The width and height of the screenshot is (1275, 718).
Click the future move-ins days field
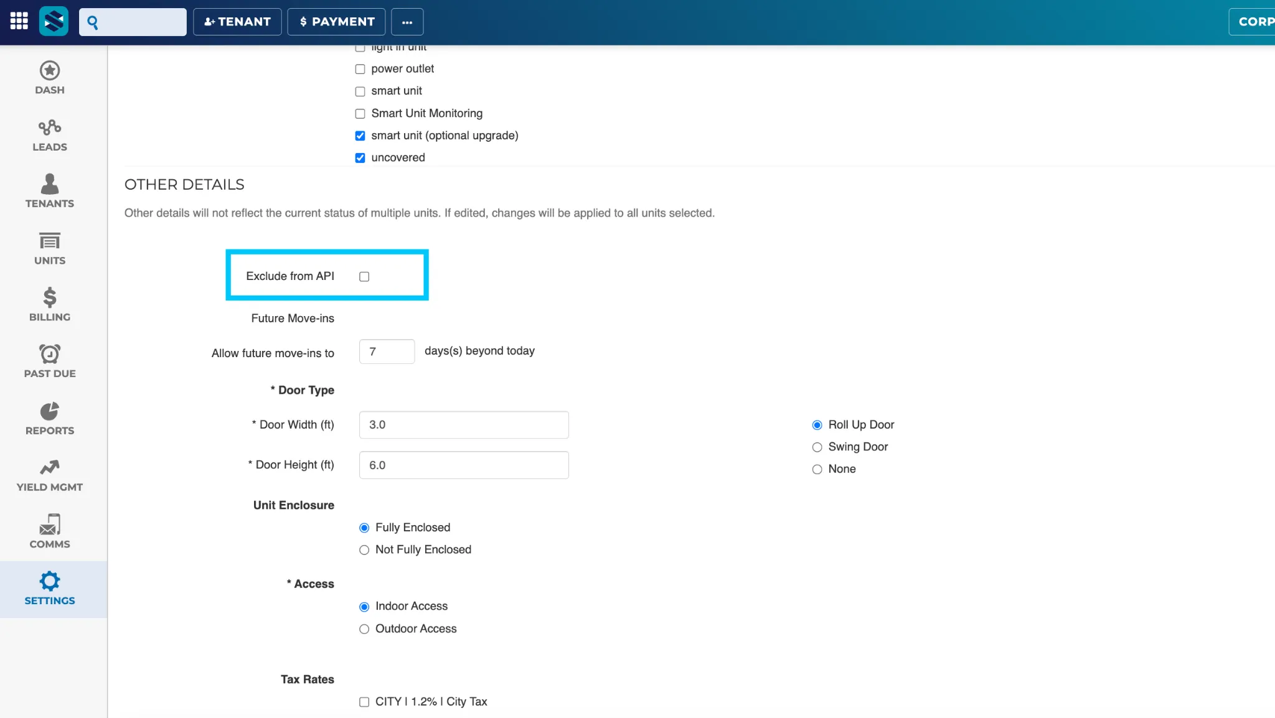pos(387,352)
